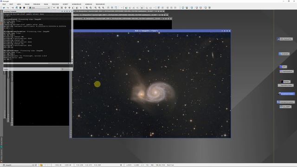This screenshot has height=167, width=297.
Task: Minimize the PixInsight application window
Action: click(x=284, y=1)
